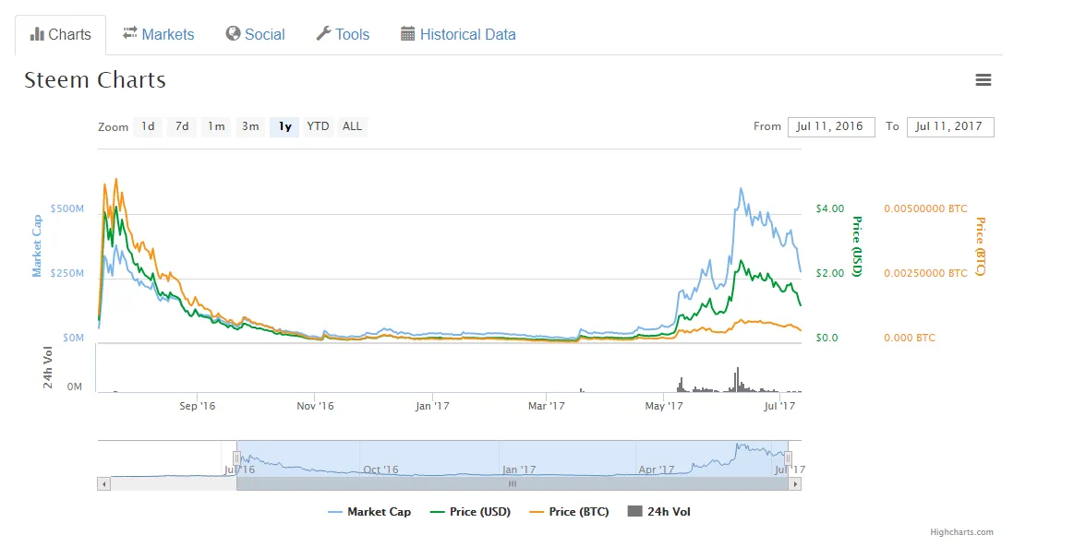Edit the To date field
Screen dimensions: 1086x547
tap(950, 126)
